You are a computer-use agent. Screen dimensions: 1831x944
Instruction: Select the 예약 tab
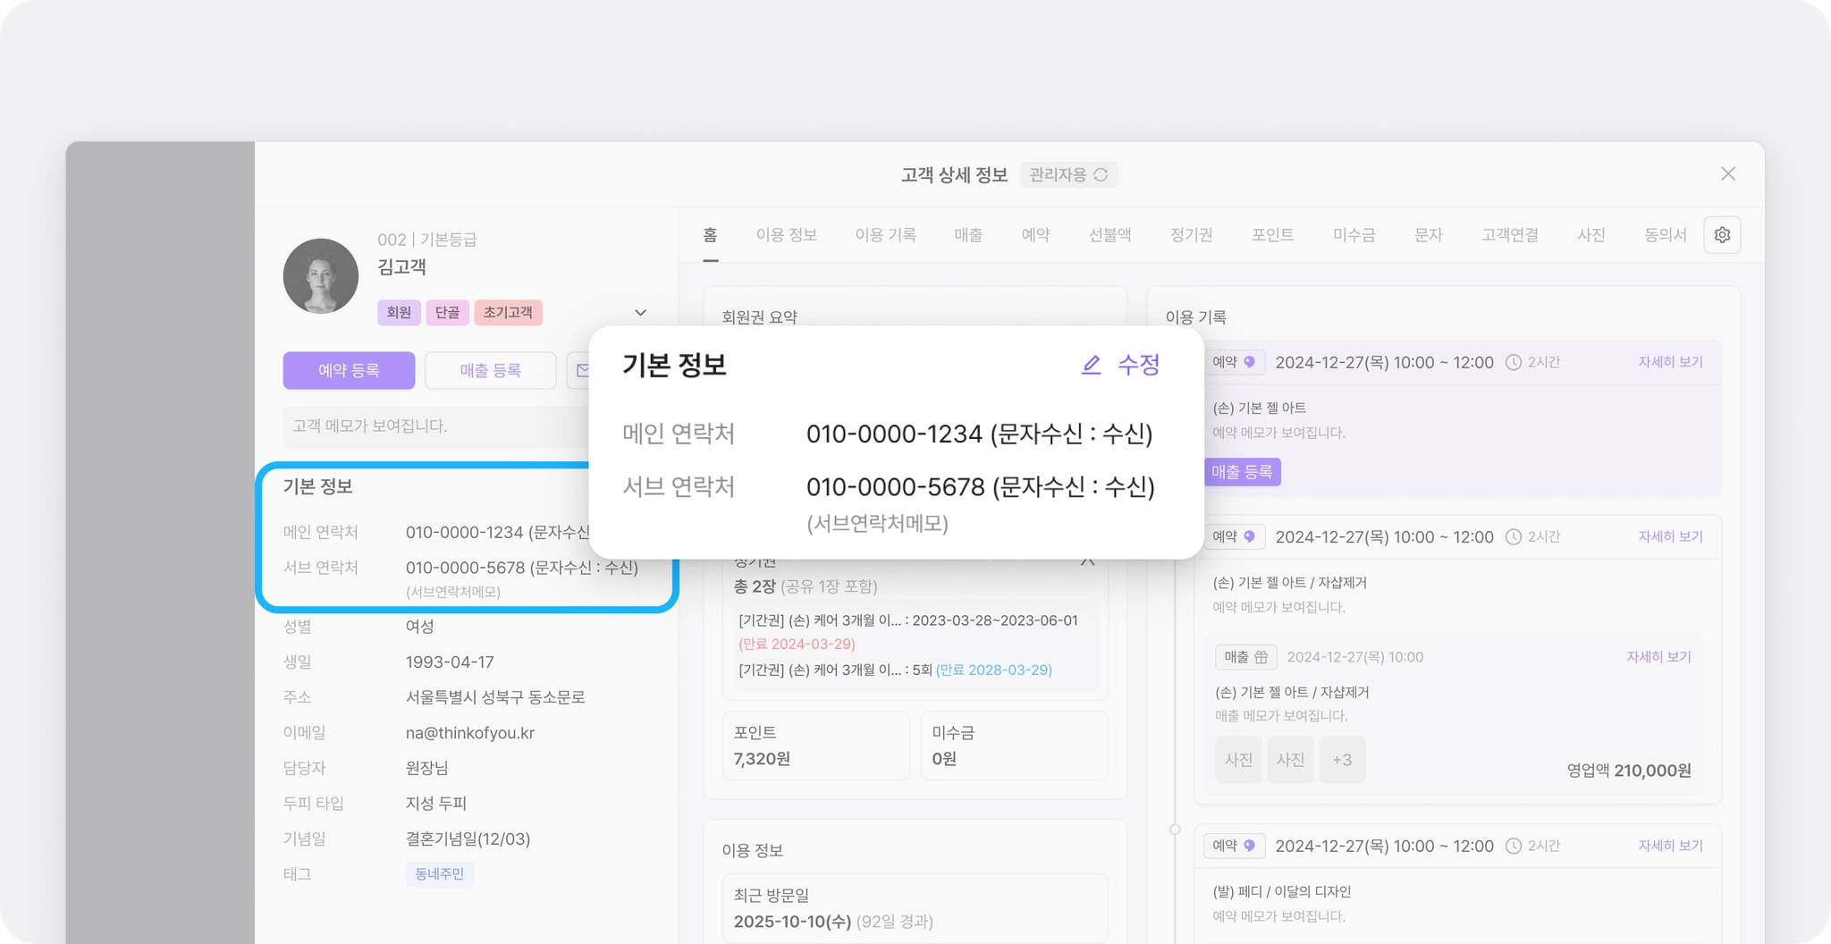click(1035, 235)
